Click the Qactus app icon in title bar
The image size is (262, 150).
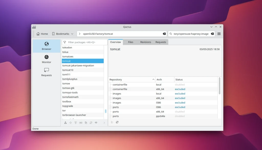tap(34, 27)
